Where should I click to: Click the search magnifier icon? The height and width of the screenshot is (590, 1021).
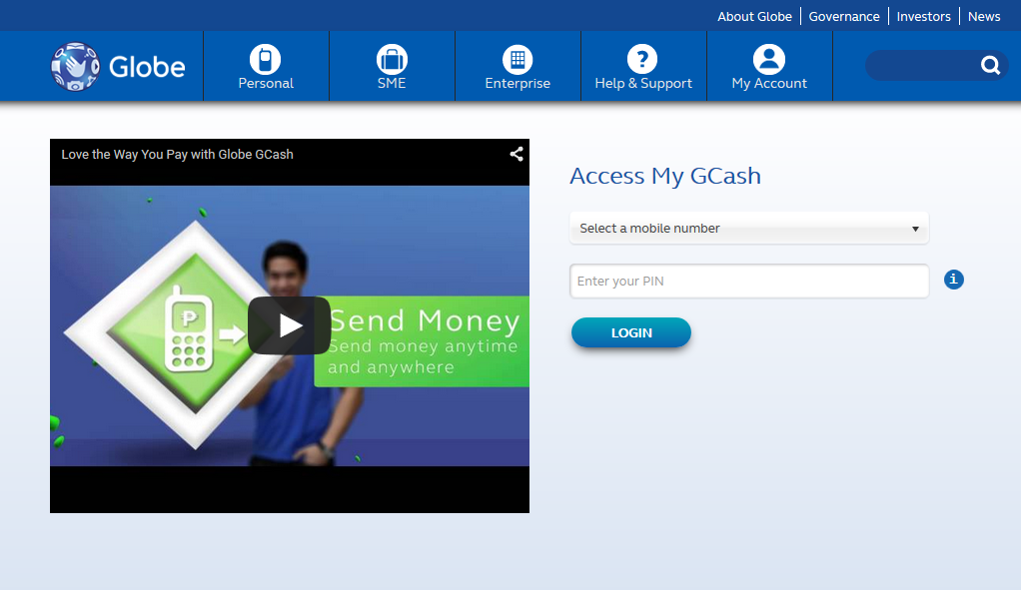[x=990, y=65]
